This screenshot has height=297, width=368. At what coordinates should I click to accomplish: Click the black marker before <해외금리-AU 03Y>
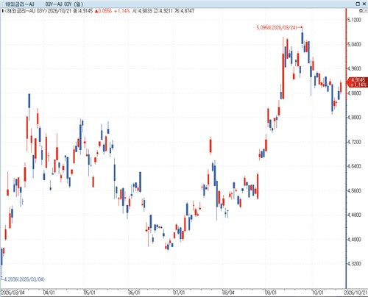pyautogui.click(x=2, y=11)
